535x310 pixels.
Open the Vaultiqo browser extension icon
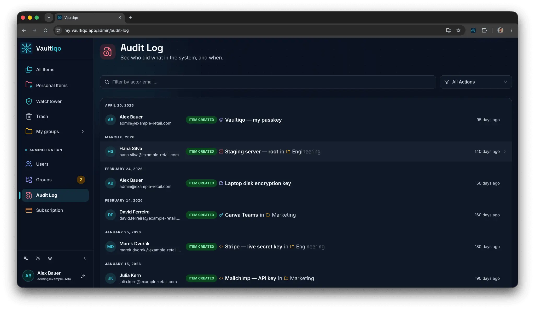[x=473, y=30]
